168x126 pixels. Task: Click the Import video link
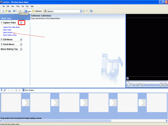click(x=7, y=30)
